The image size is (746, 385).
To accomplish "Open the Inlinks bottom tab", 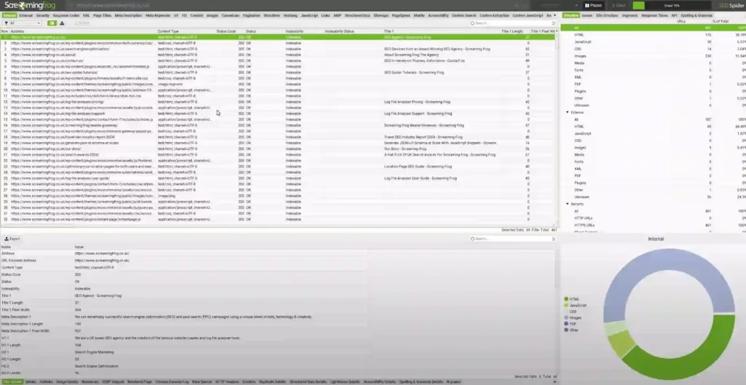I will [x=31, y=381].
